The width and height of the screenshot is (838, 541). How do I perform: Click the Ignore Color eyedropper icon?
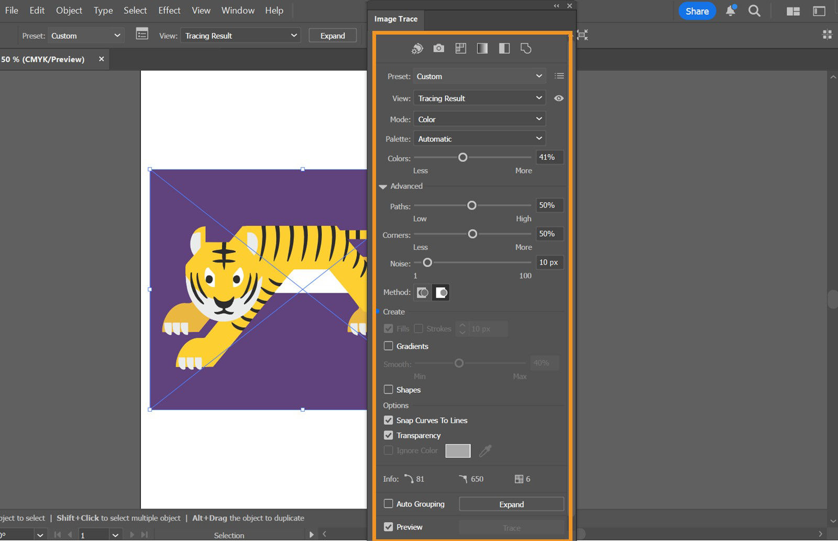(x=485, y=450)
